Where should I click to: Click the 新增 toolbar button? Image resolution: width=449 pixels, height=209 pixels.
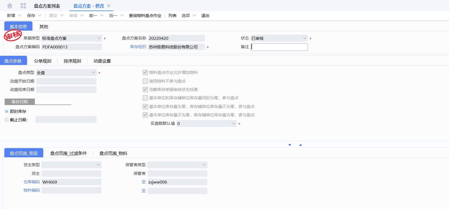tap(11, 15)
